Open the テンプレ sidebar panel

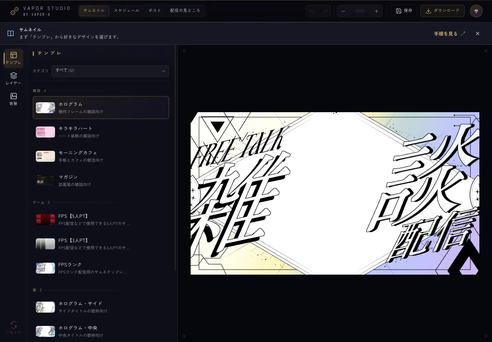(14, 58)
